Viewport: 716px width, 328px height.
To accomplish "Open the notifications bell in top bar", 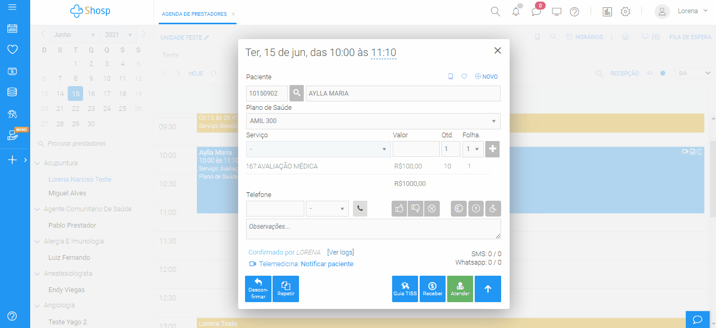I will tap(516, 12).
